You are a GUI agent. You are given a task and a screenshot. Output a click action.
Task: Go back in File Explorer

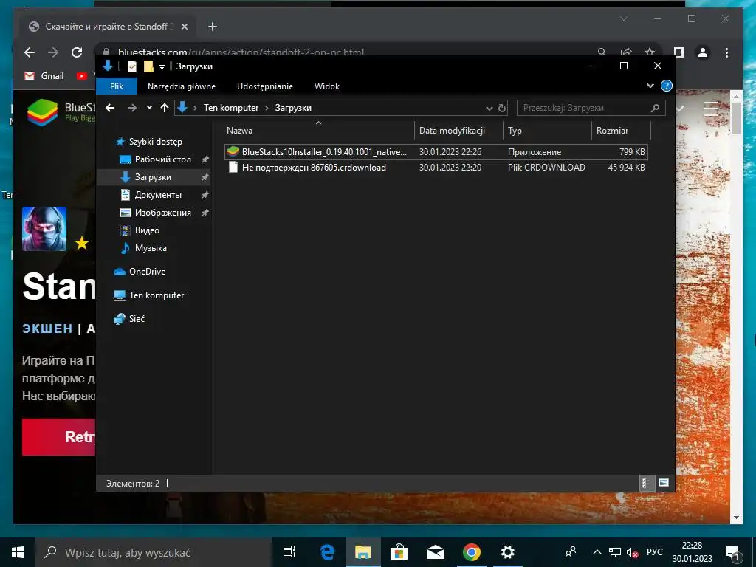click(x=110, y=108)
